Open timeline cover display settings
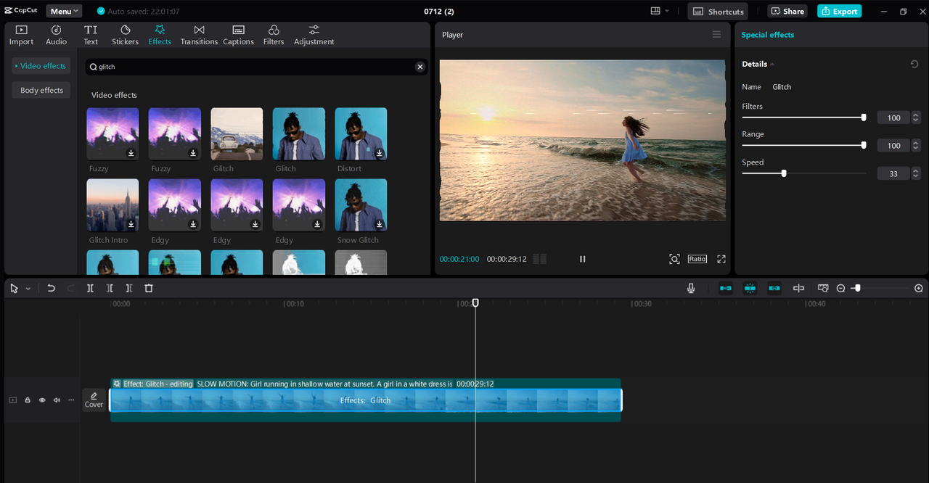Image resolution: width=929 pixels, height=483 pixels. [823, 288]
